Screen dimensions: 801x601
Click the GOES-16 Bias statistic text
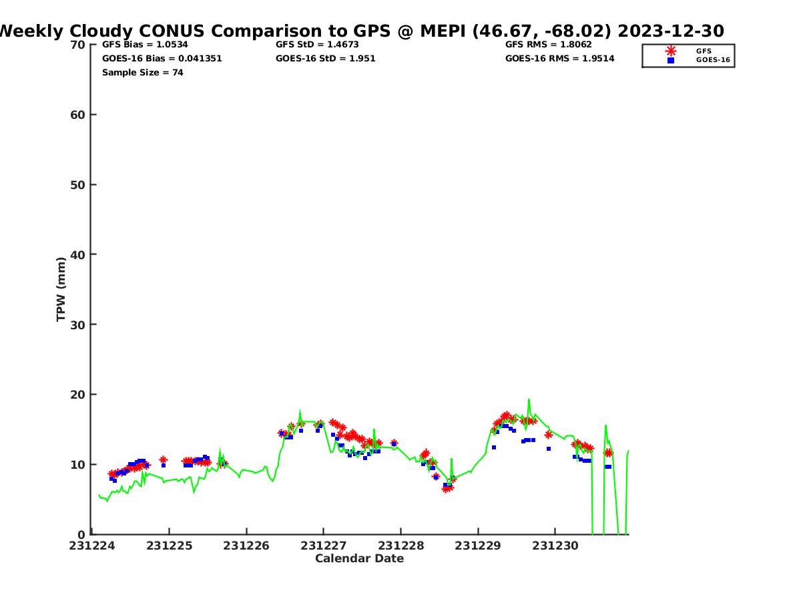click(162, 59)
